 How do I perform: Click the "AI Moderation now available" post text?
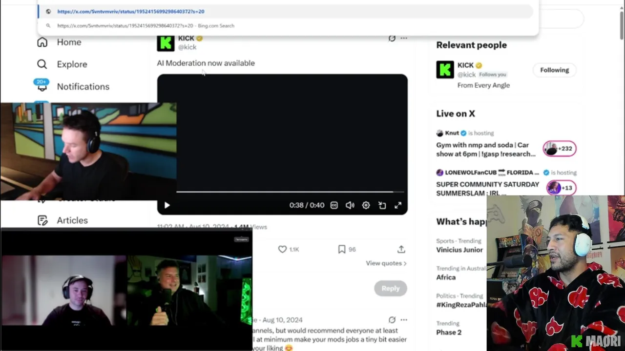click(x=206, y=63)
